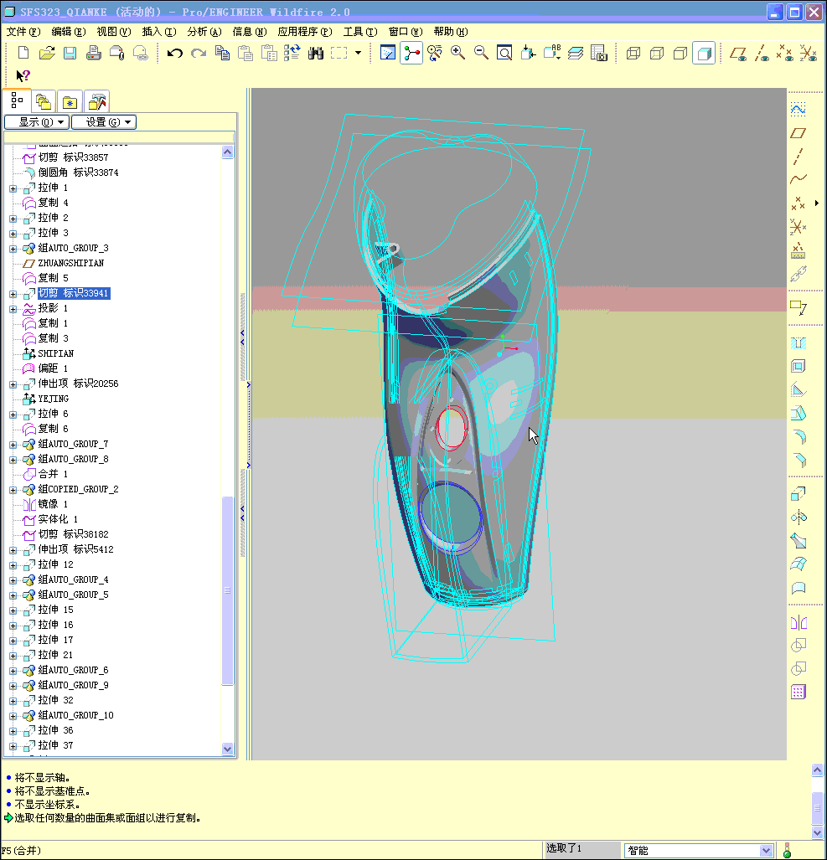The height and width of the screenshot is (860, 827).
Task: Expand the 拉伸 1 feature node
Action: [13, 188]
